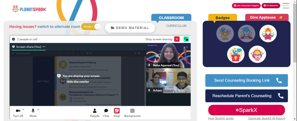Open the Badges tab

[x=222, y=18]
